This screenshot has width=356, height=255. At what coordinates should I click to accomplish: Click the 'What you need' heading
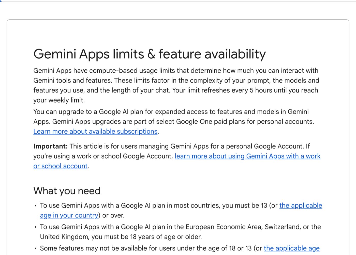67,191
